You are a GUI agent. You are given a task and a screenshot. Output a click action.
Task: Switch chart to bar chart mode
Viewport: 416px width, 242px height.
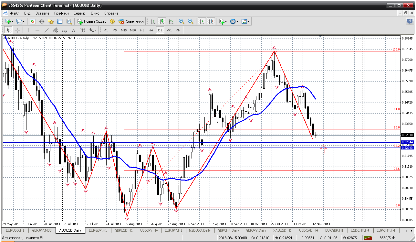pyautogui.click(x=153, y=21)
